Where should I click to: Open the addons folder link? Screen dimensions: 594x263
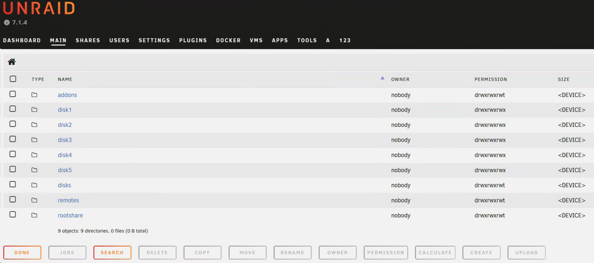(68, 95)
